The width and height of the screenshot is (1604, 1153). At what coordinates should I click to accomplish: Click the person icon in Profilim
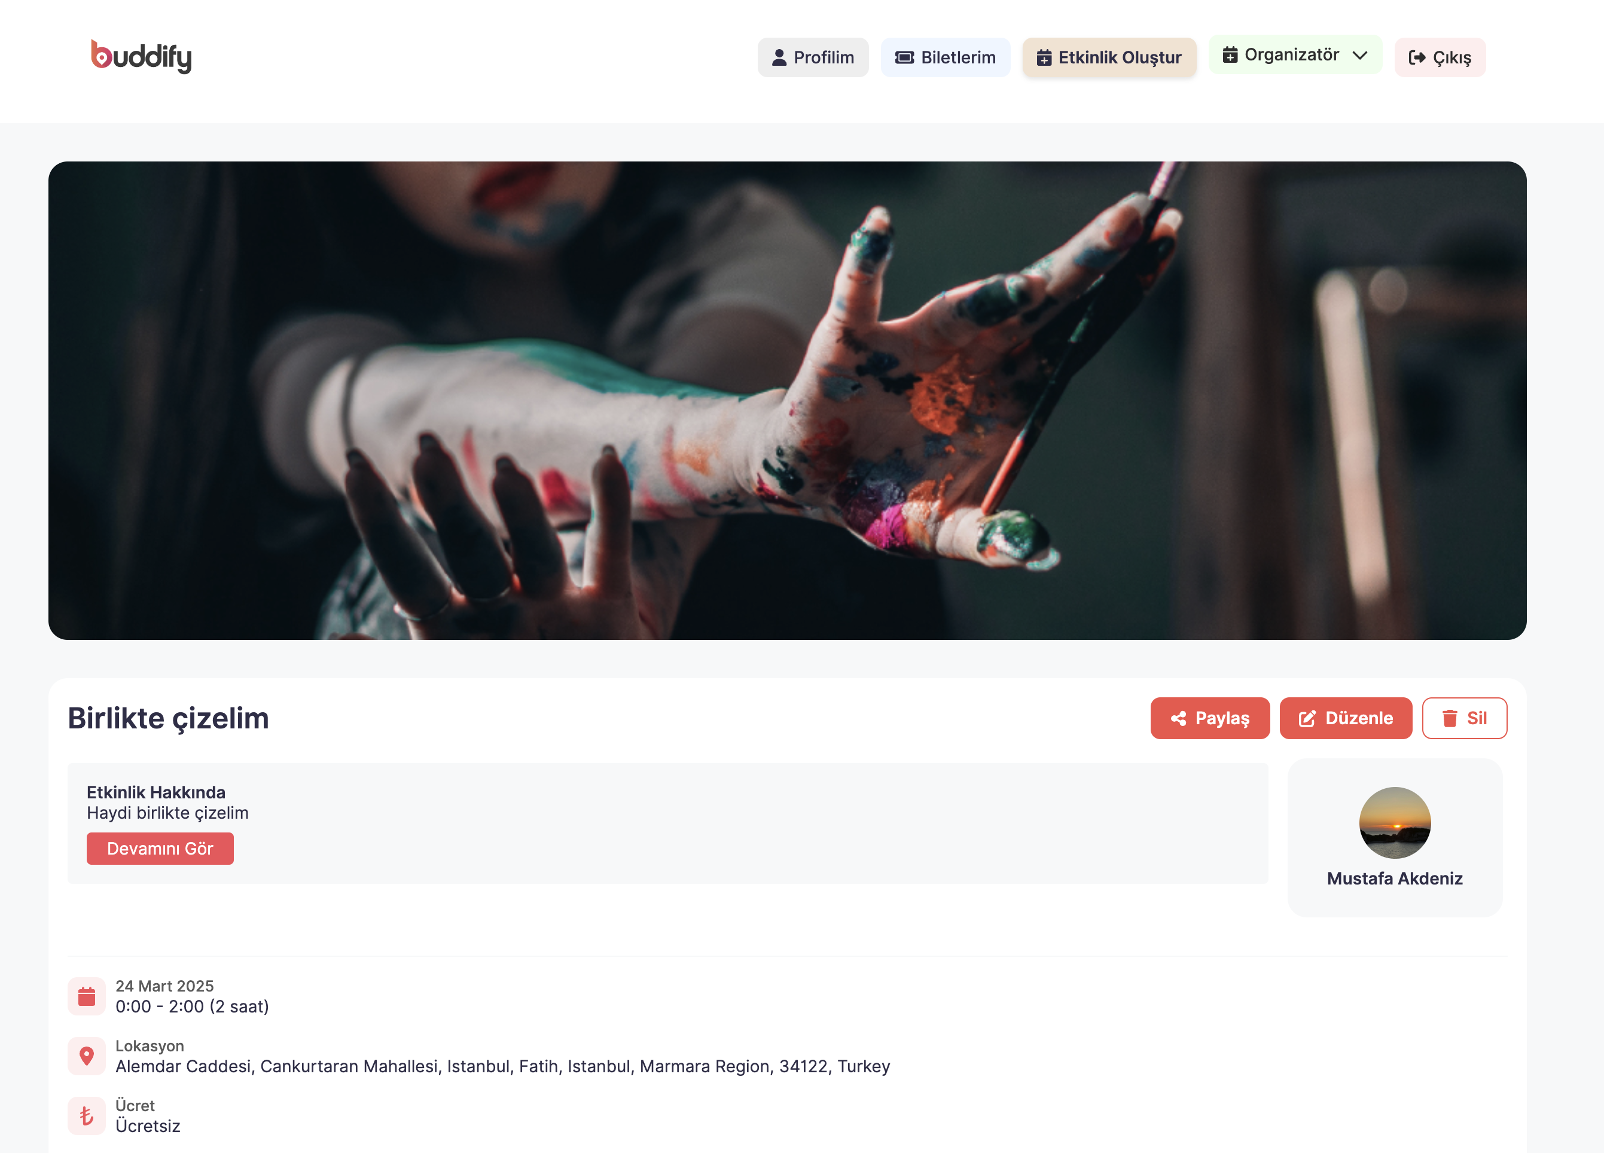[x=779, y=57]
